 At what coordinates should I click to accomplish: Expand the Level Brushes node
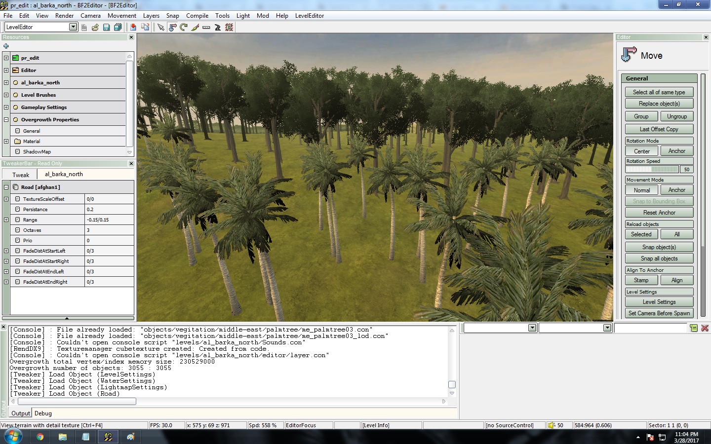coord(6,95)
